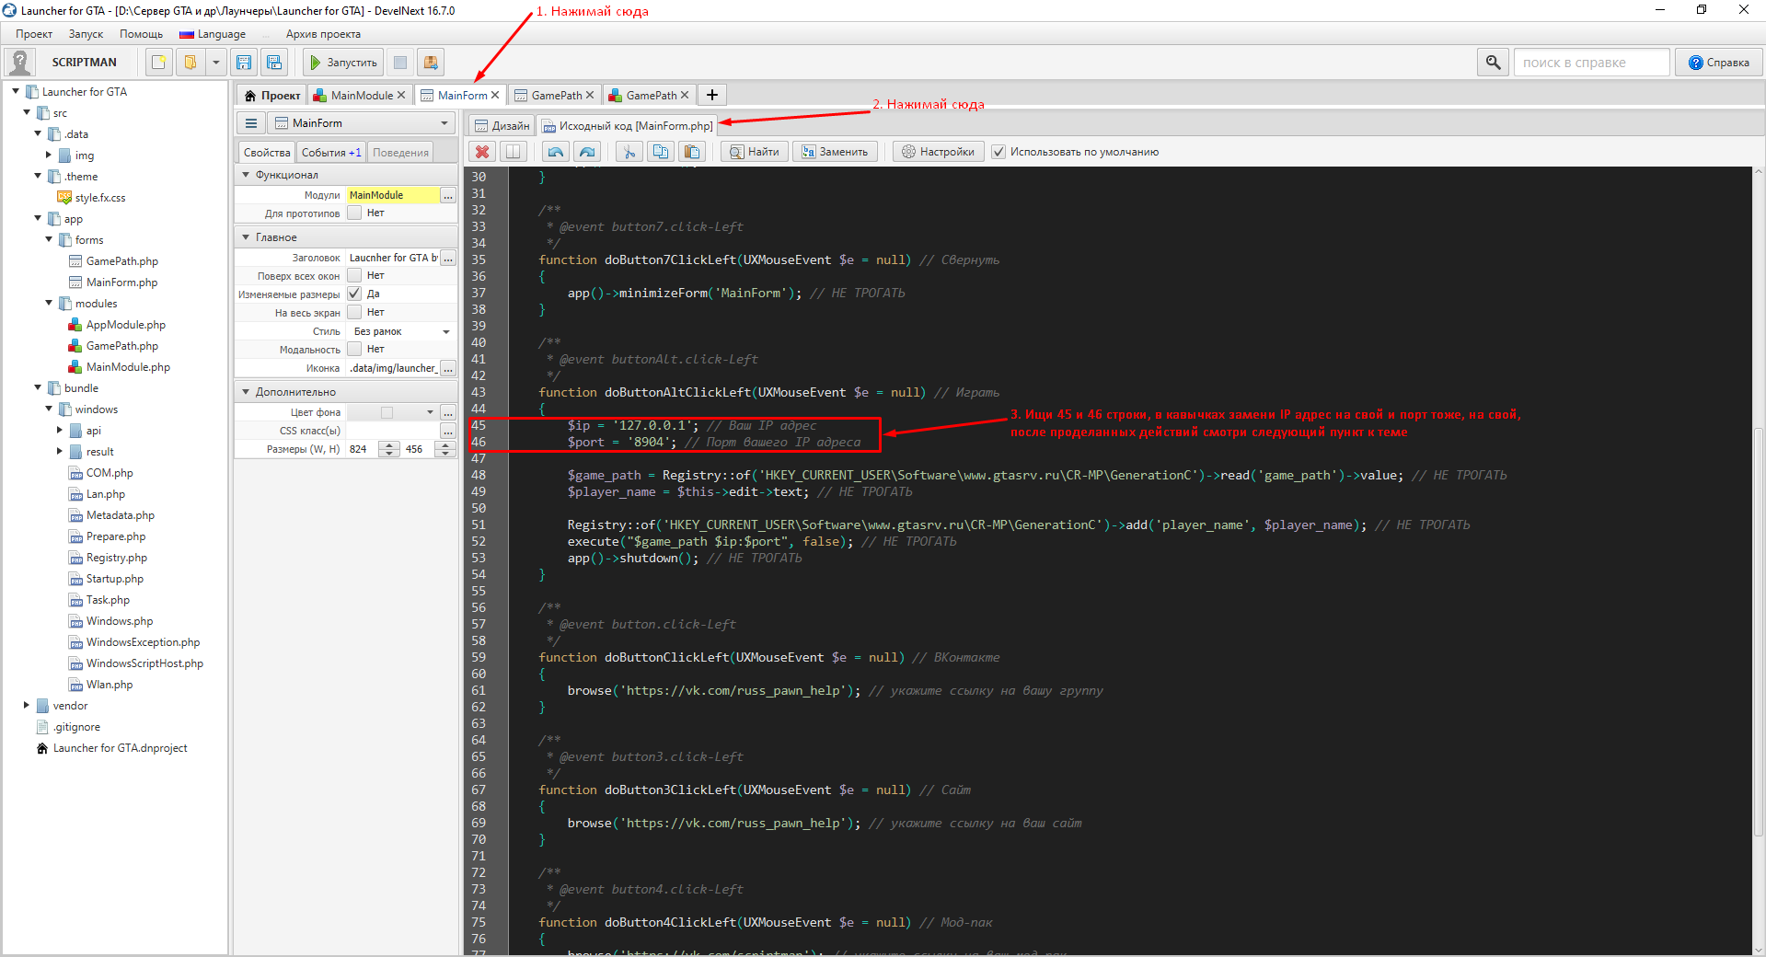Switch to the MainModule tab
1766x957 pixels.
359,95
